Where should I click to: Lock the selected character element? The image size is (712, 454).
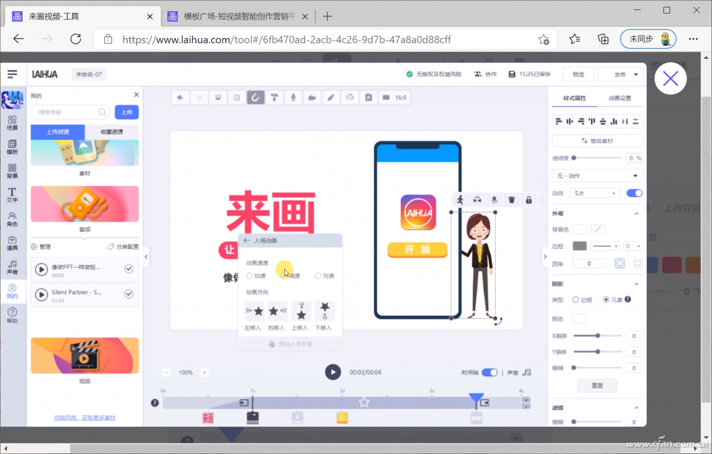point(529,200)
